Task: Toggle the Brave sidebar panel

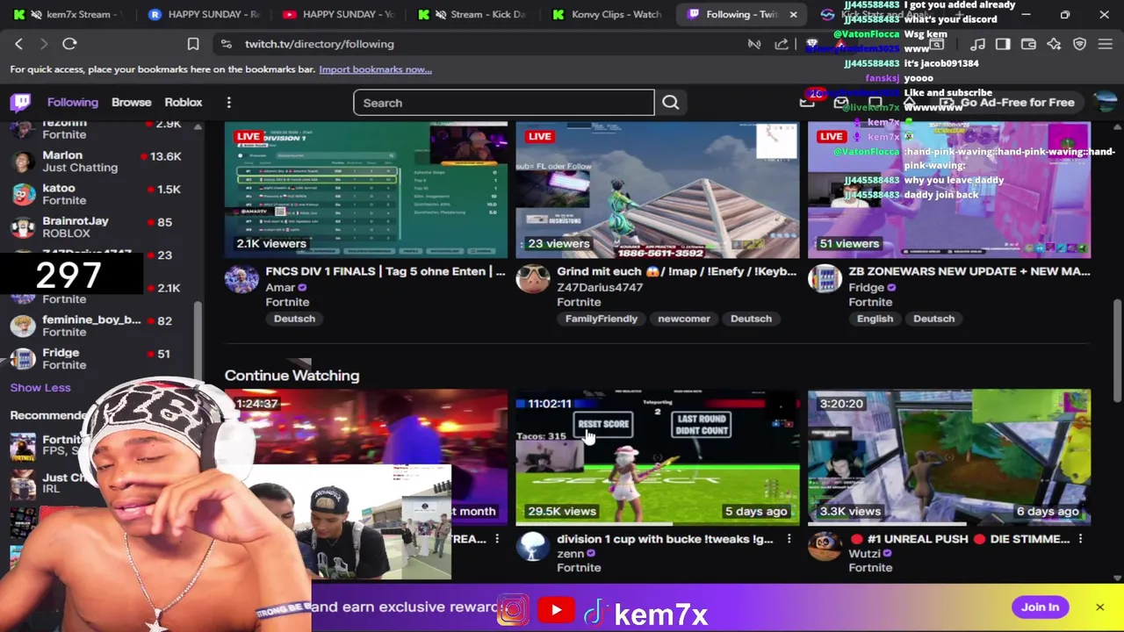Action: (x=1003, y=44)
